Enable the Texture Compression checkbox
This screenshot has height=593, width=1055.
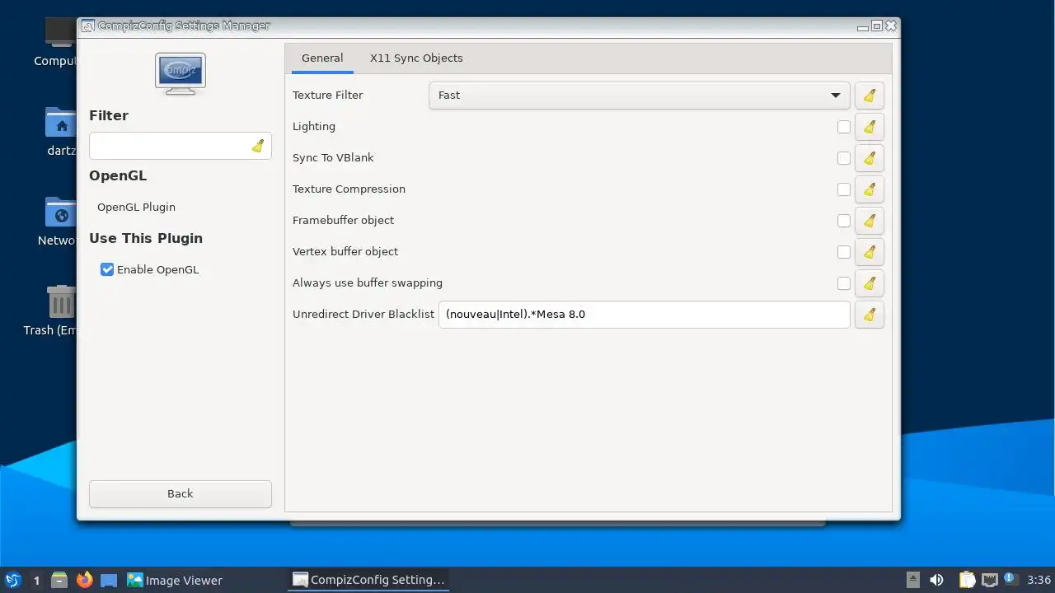(x=843, y=189)
